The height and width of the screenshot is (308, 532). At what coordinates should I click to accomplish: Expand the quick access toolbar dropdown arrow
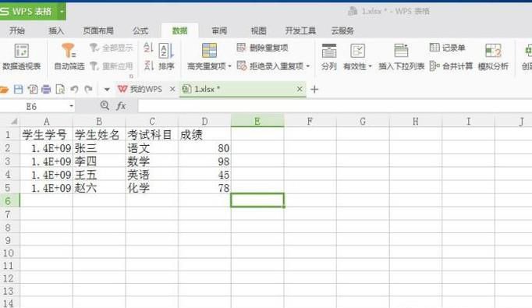107,90
